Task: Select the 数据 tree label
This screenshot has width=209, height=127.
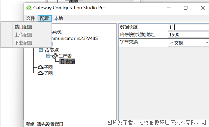Action: tap(70, 62)
